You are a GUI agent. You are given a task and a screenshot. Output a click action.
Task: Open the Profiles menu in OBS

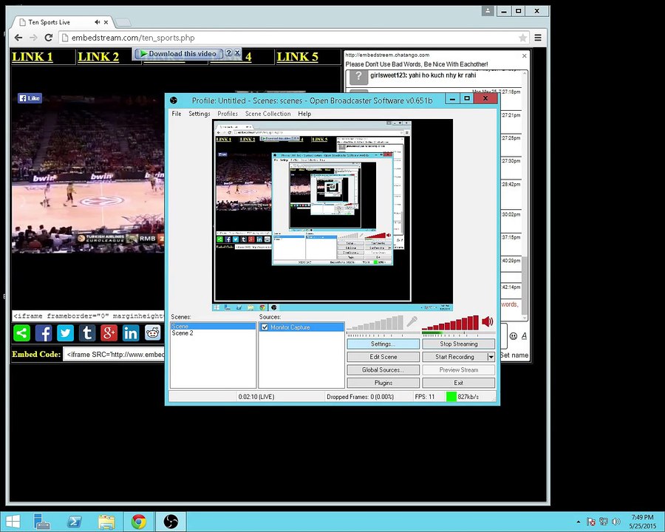point(228,114)
